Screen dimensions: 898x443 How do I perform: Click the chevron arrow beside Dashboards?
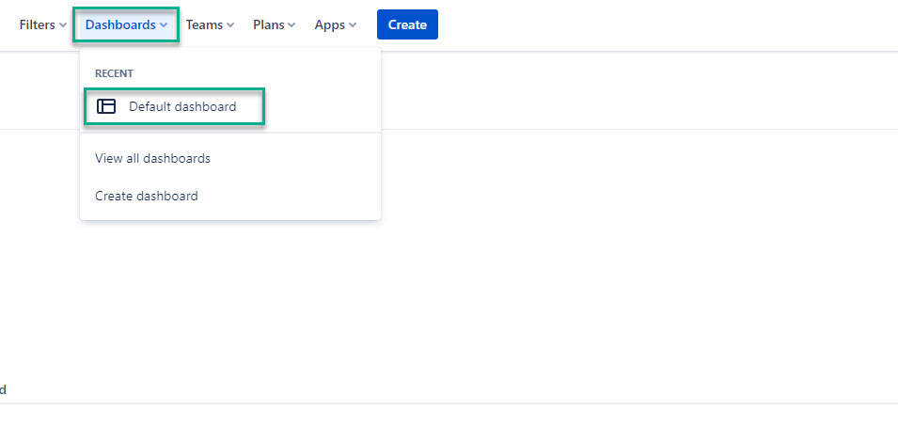(x=165, y=25)
